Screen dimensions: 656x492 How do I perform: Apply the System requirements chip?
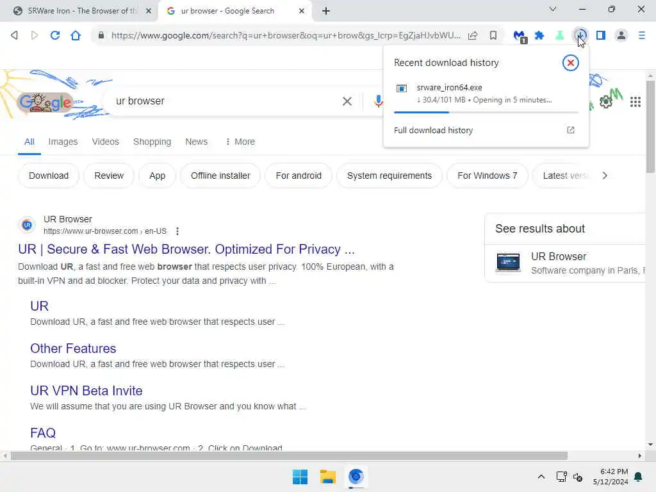(389, 176)
